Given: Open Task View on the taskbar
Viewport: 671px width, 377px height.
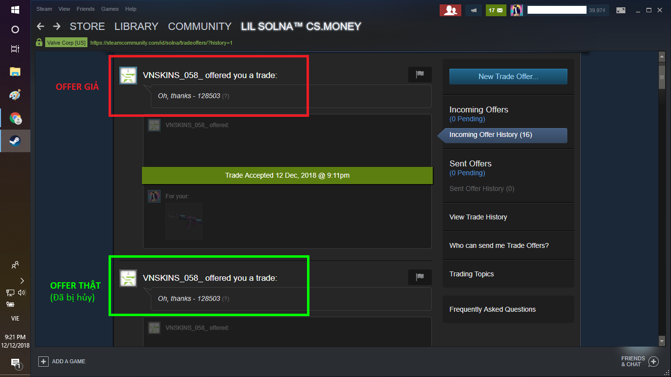Looking at the screenshot, I should tap(15, 49).
